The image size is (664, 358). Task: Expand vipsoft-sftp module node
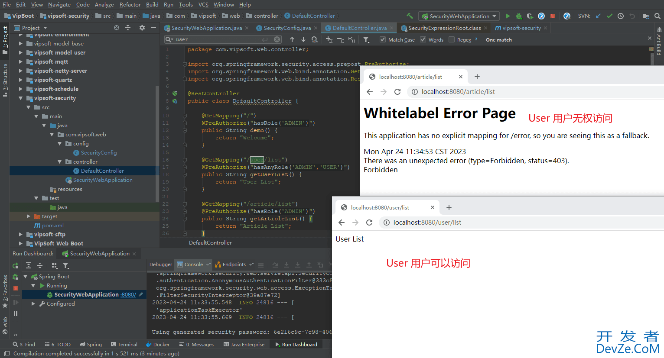coord(20,235)
